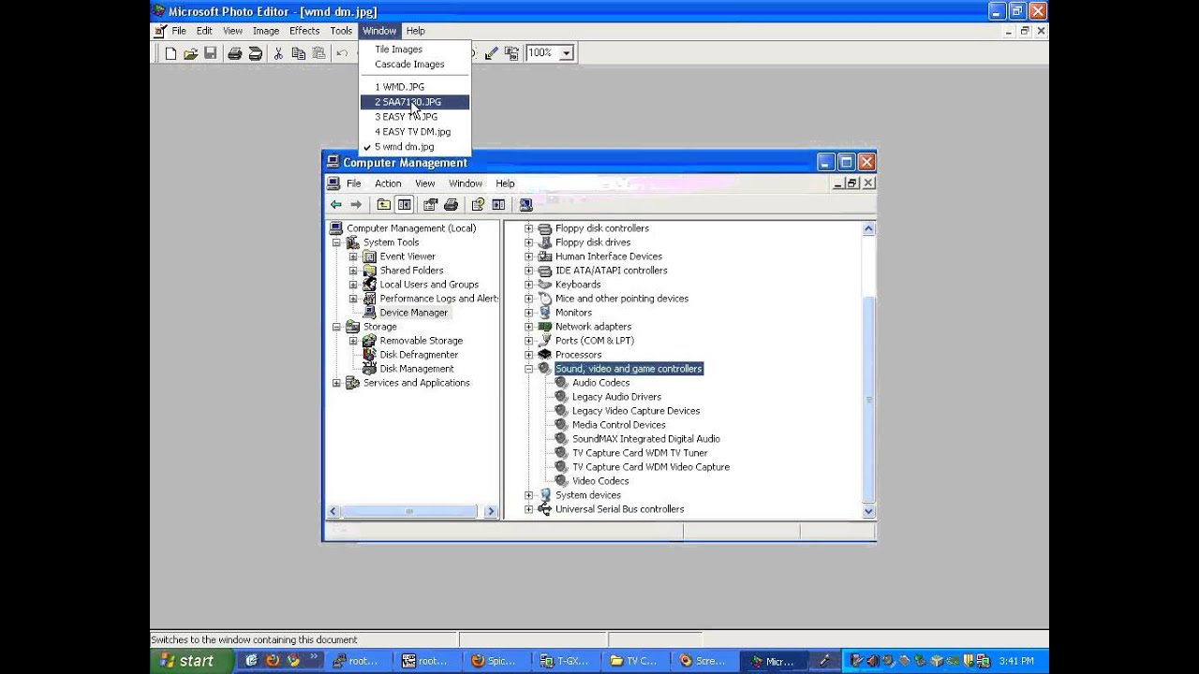The image size is (1199, 674).
Task: Open the Image menu in Photo Editor
Action: tap(266, 31)
